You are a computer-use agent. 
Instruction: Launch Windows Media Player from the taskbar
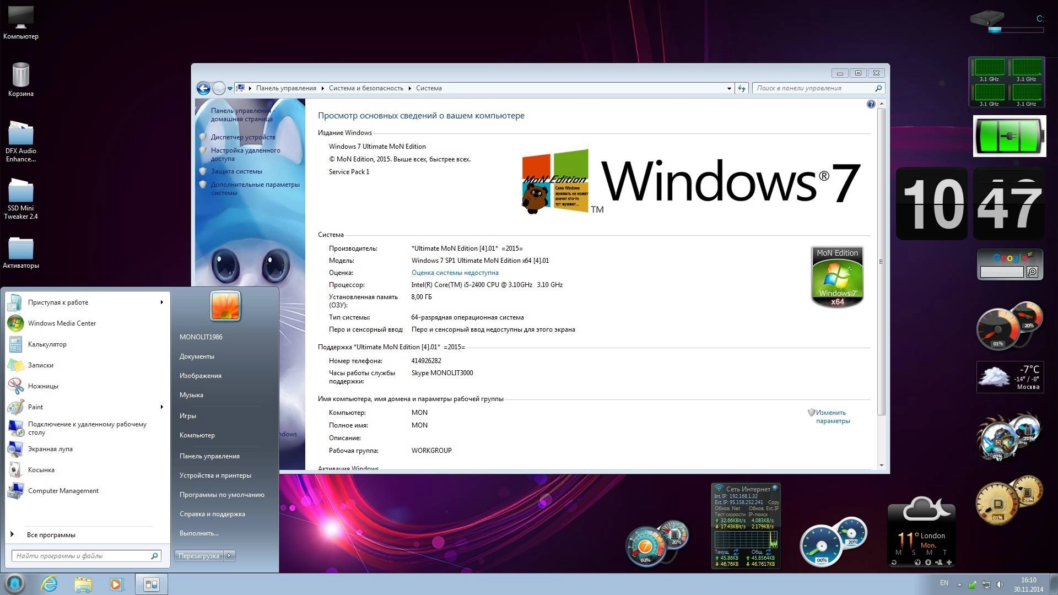[x=116, y=584]
